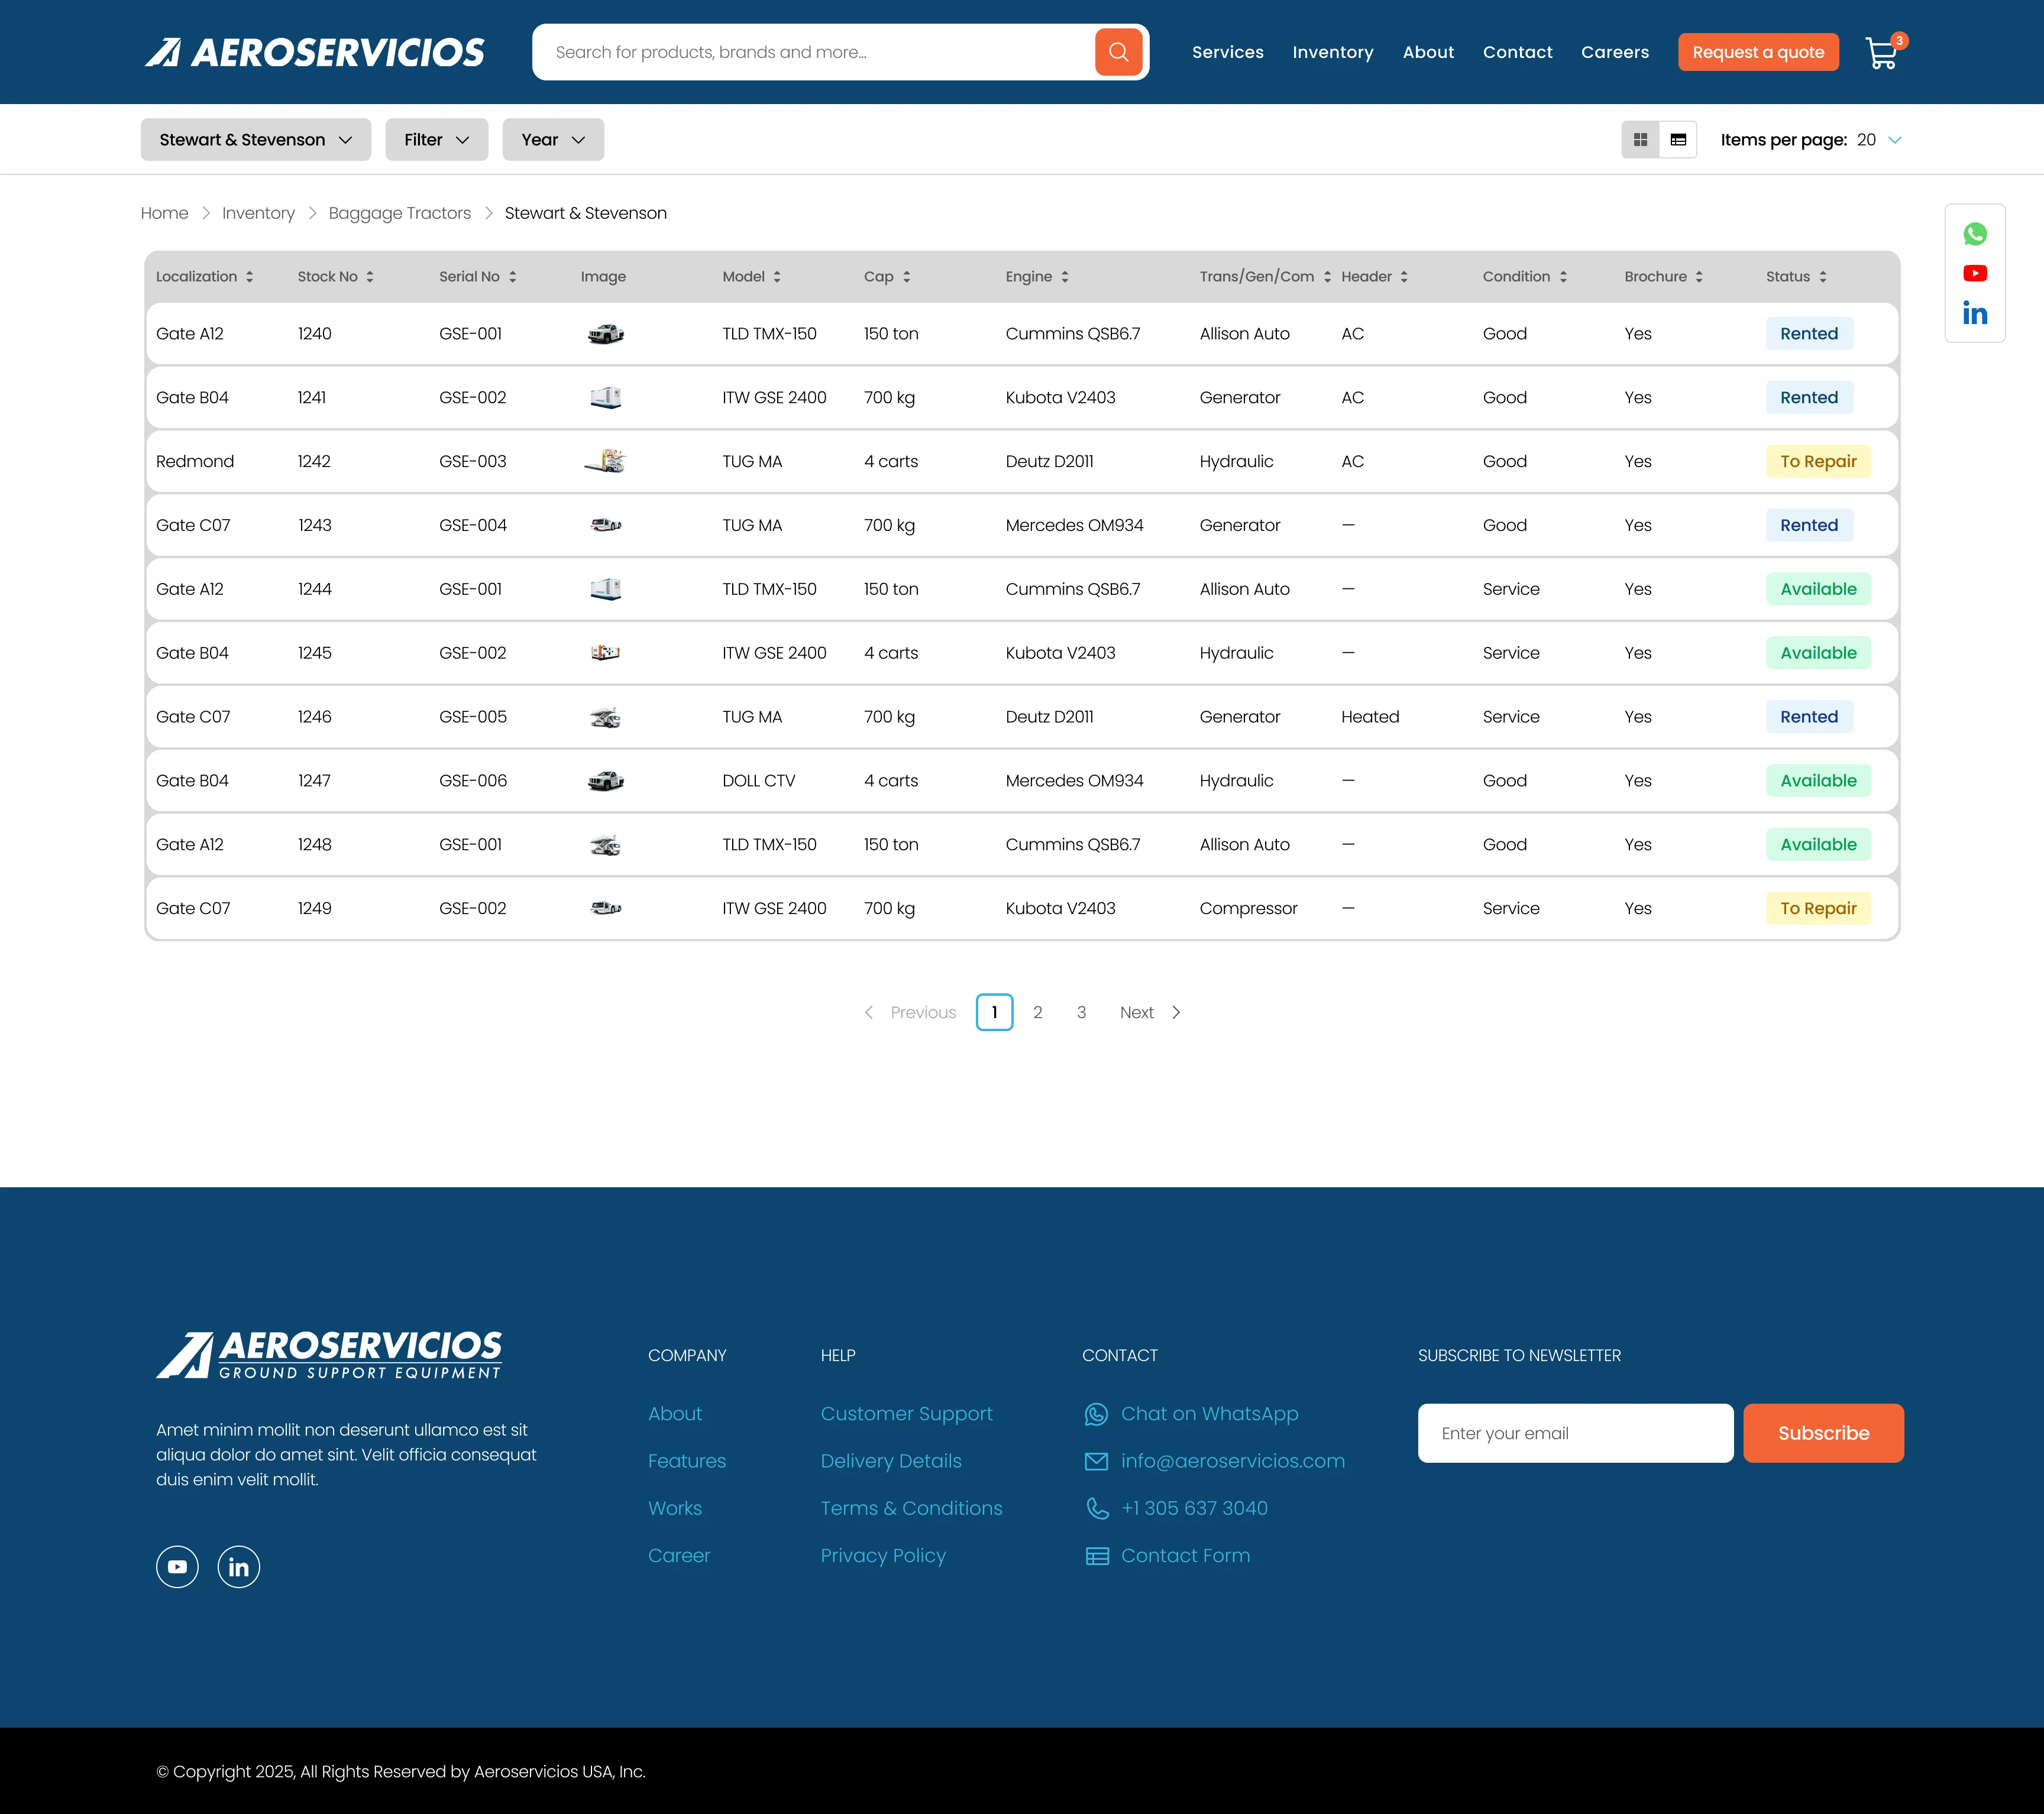Viewport: 2044px width, 1814px height.
Task: Click the YouTube icon in the footer
Action: [177, 1566]
